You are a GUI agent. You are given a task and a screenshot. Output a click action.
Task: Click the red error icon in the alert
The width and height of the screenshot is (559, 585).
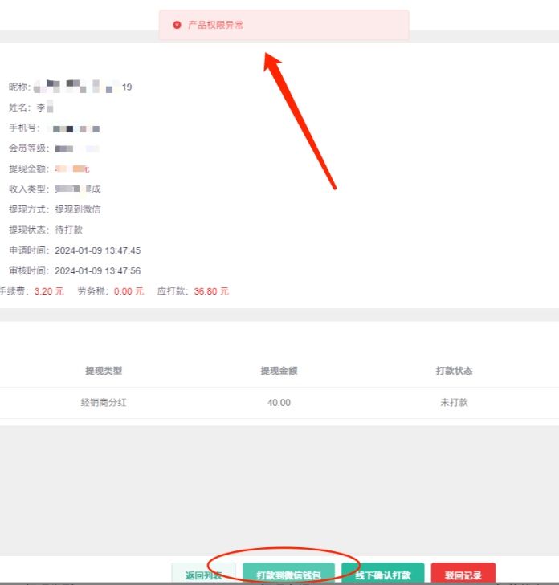pos(177,26)
